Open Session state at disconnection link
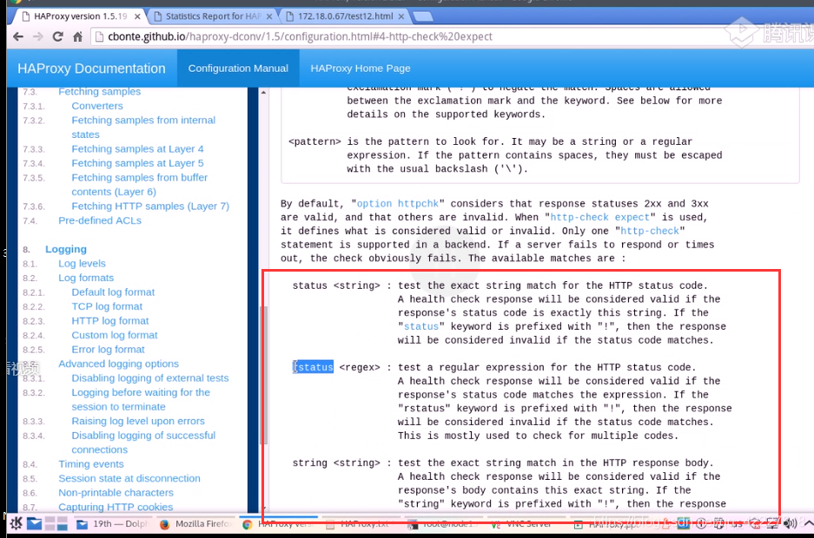Screen dimensions: 814x538 click(x=129, y=478)
